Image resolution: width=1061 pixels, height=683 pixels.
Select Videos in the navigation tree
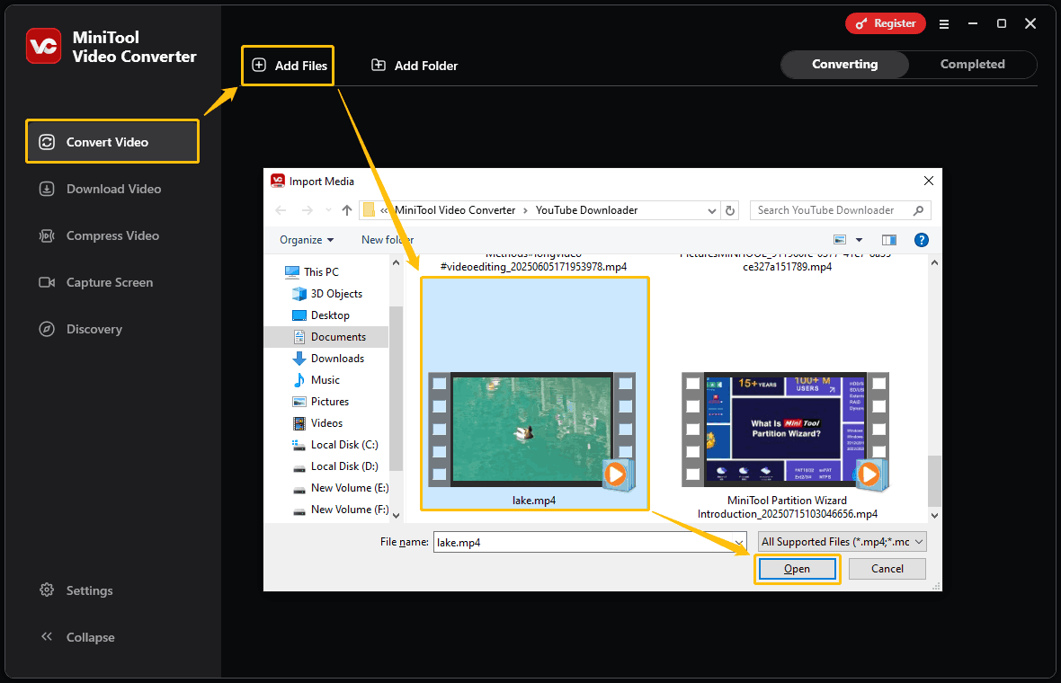pos(317,423)
